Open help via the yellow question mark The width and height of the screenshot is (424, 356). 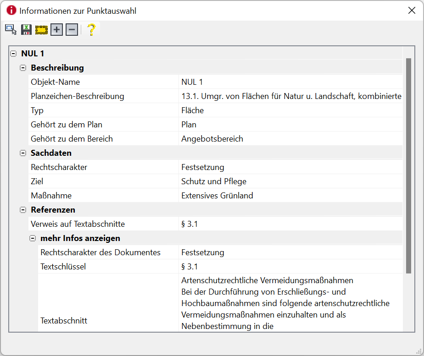[91, 30]
